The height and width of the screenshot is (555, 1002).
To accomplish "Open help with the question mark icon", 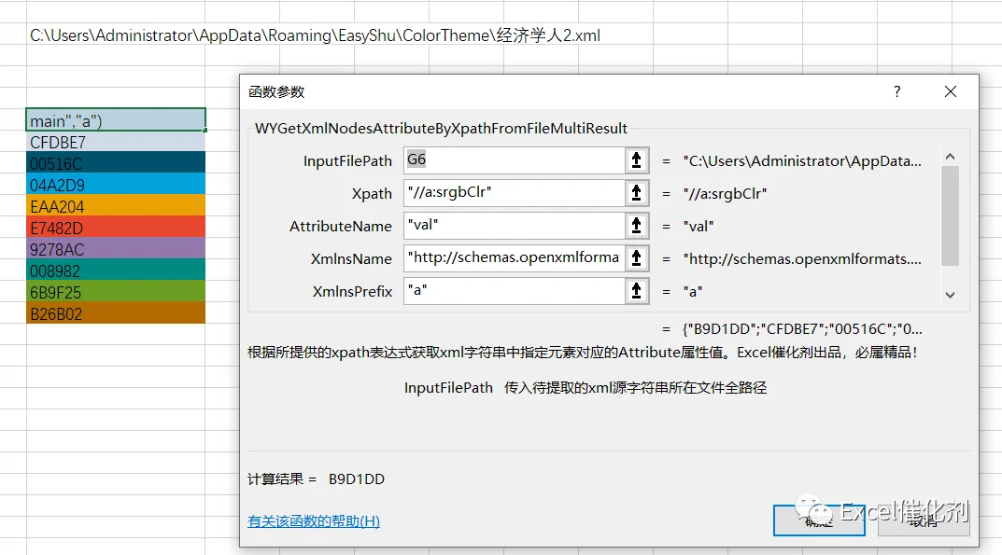I will 897,92.
